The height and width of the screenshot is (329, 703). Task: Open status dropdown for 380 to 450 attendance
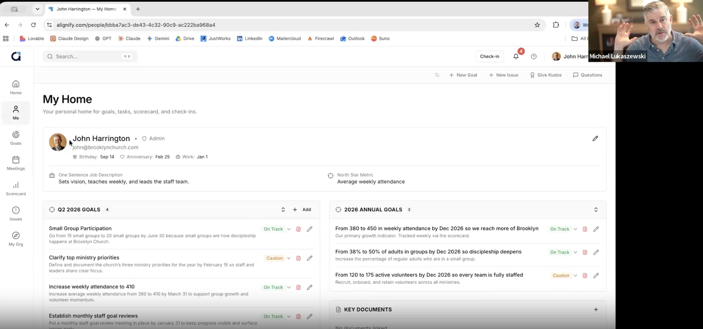click(x=563, y=229)
